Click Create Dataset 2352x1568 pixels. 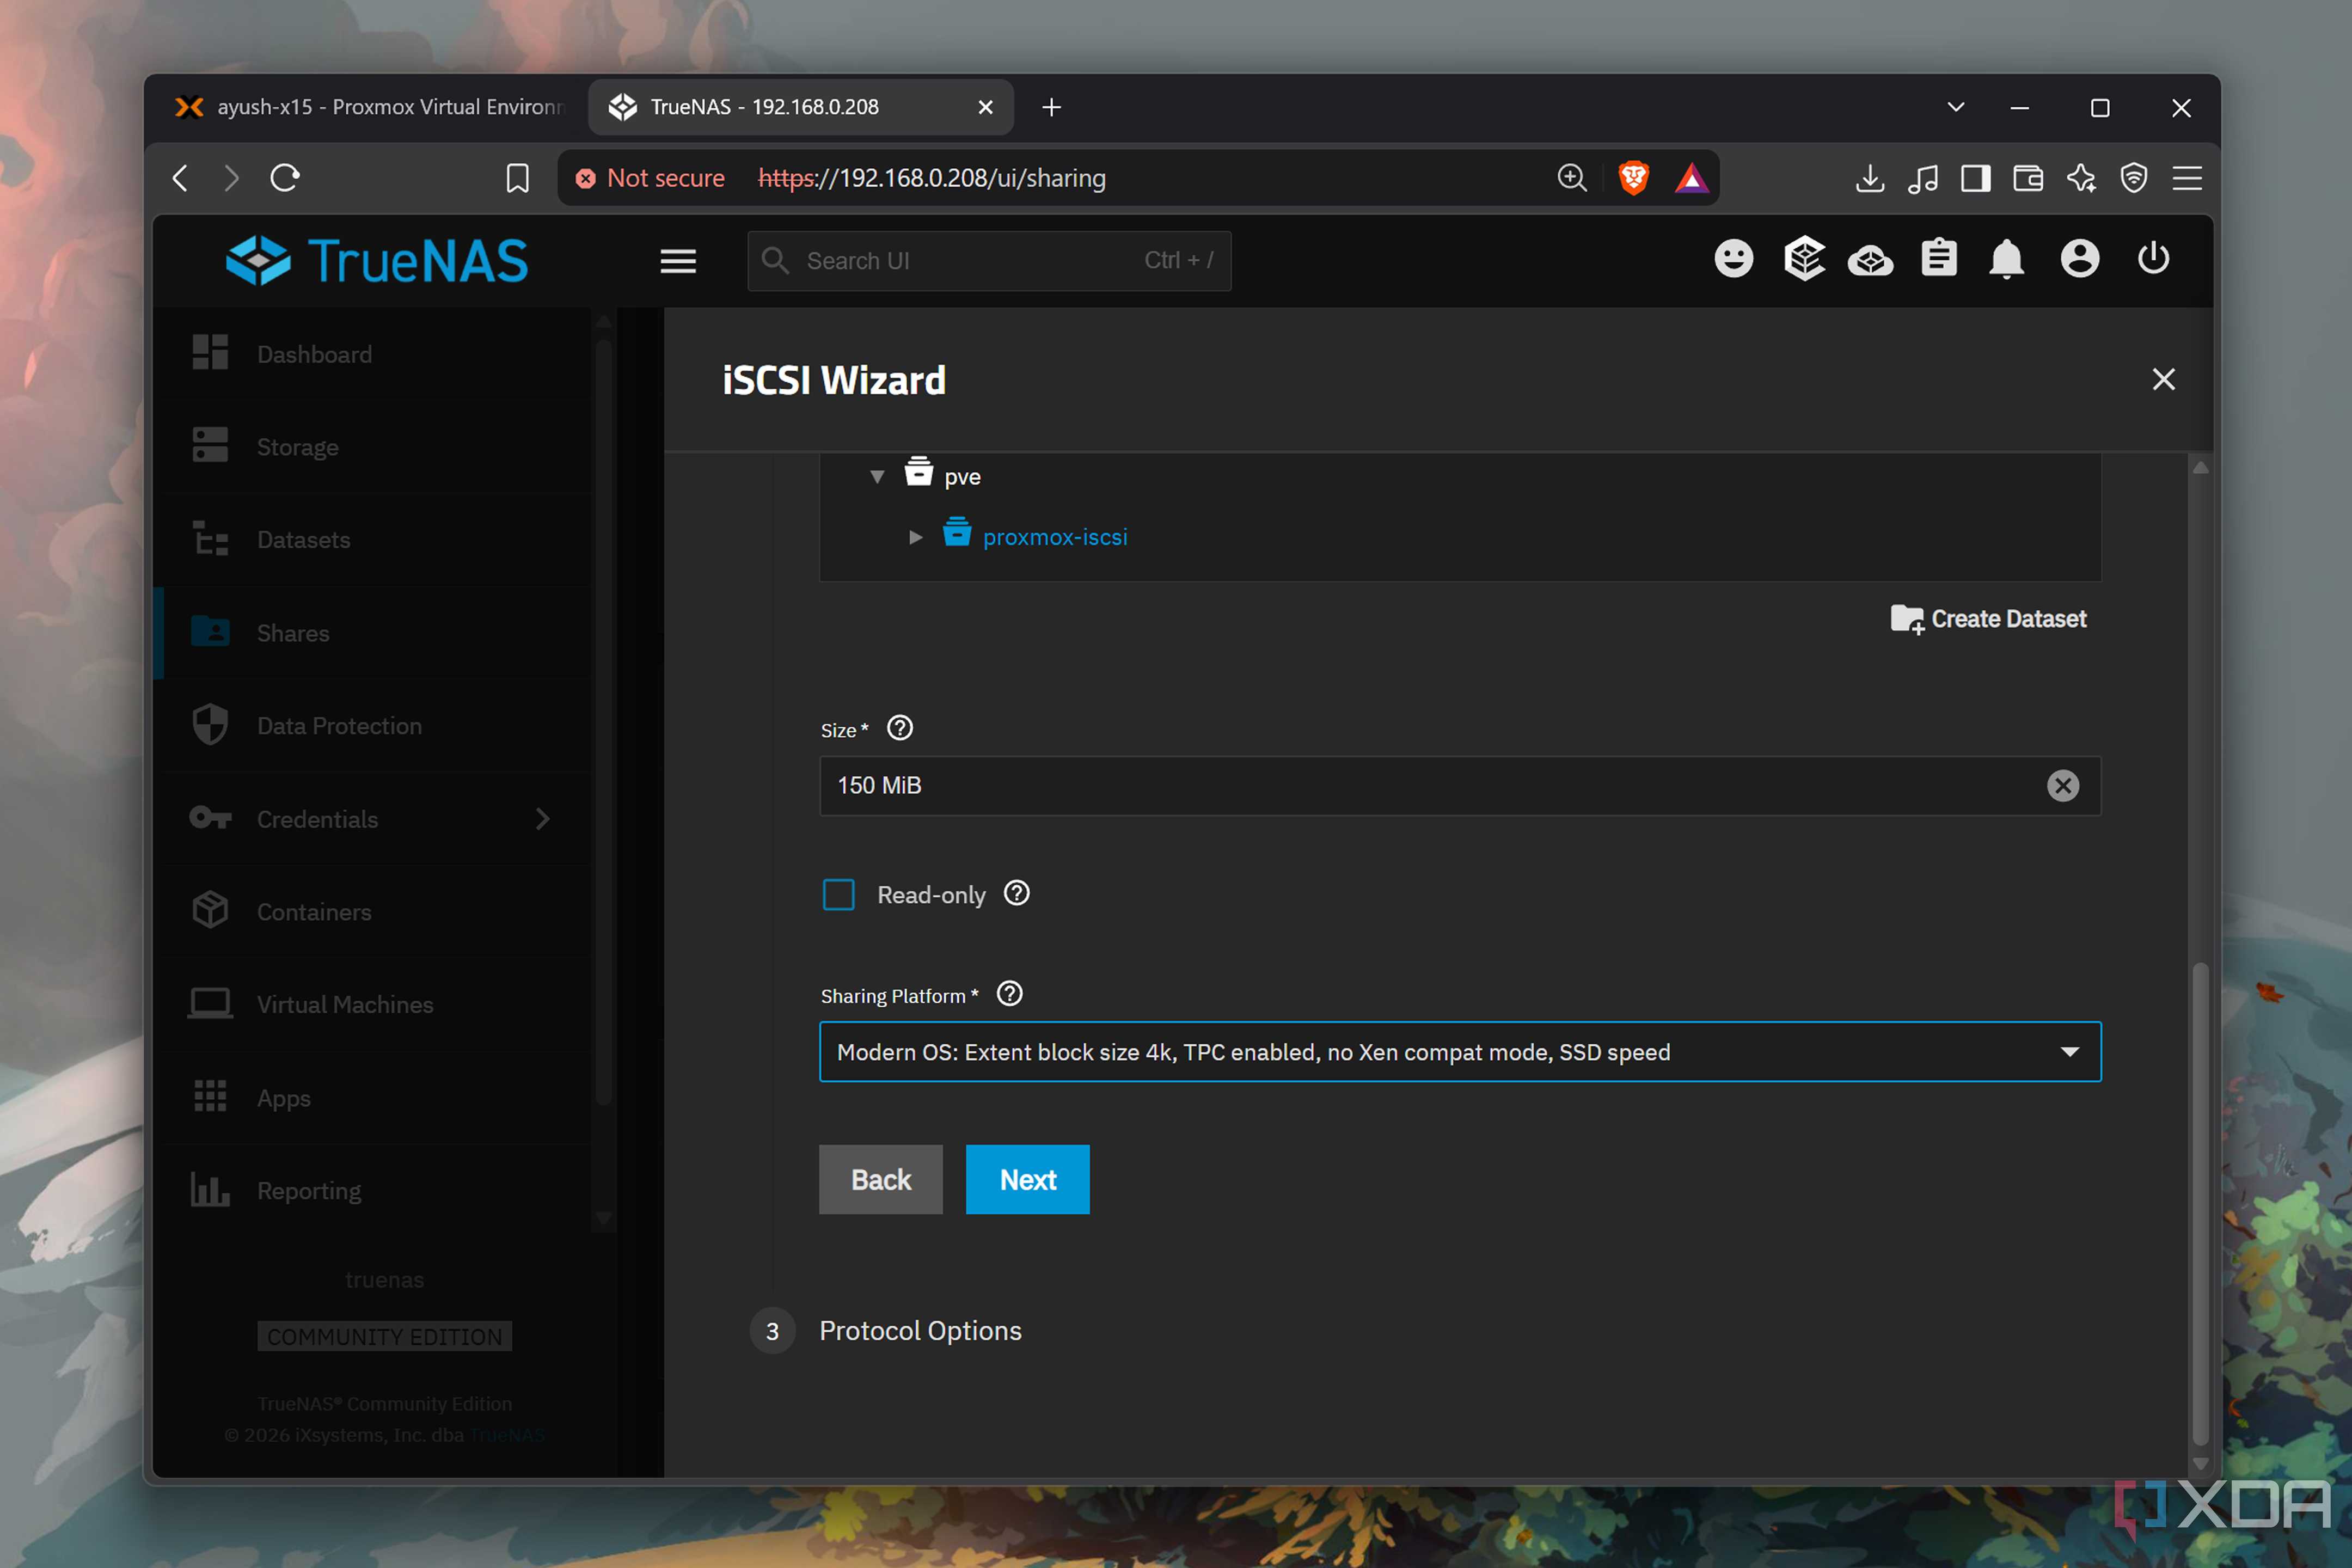[1988, 619]
